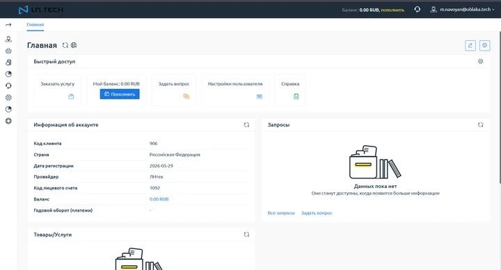Open dashboard settings gear button top right
This screenshot has width=501, height=270.
pos(485,45)
